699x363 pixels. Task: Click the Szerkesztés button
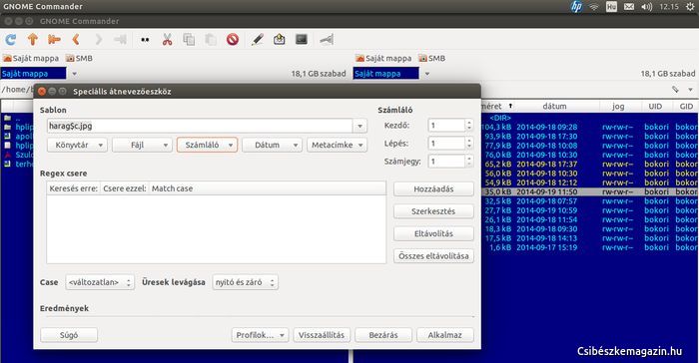coord(433,211)
